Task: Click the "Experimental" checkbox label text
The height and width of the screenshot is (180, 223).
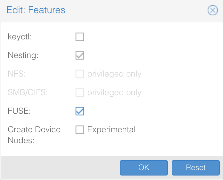Action: (x=111, y=129)
